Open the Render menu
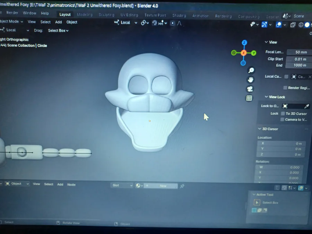 [12, 13]
